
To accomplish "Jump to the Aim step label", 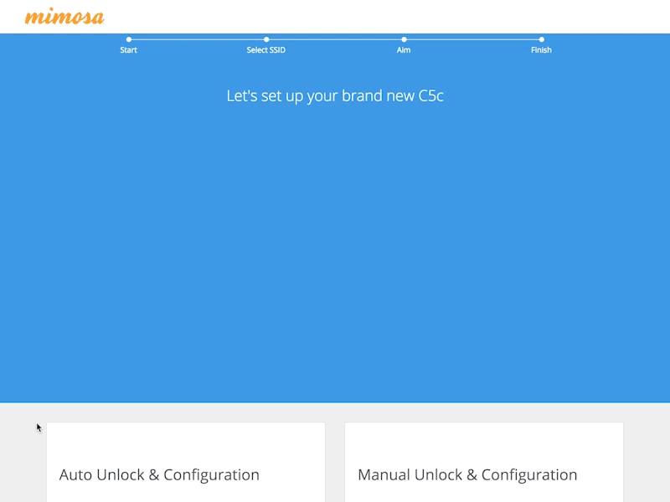I will tap(404, 50).
